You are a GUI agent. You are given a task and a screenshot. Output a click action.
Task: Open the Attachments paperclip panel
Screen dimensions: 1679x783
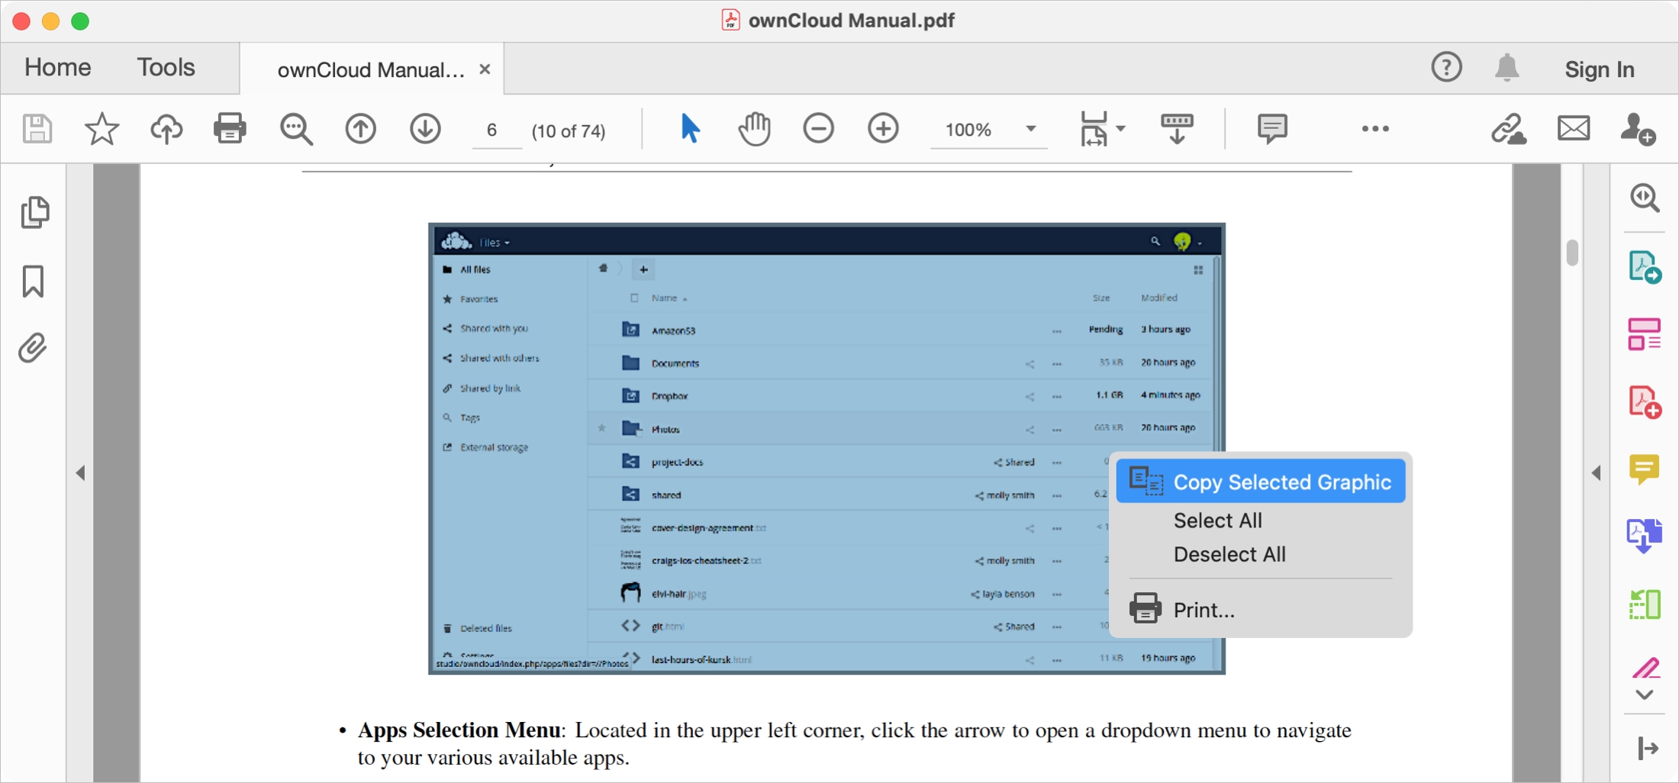(33, 348)
